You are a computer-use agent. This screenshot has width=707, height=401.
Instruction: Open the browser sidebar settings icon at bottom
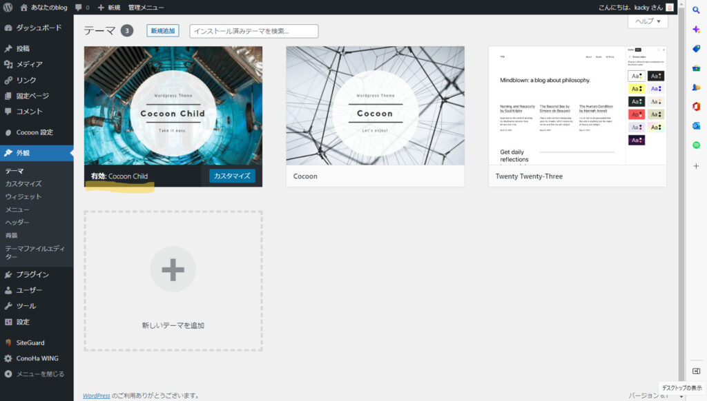tap(696, 371)
